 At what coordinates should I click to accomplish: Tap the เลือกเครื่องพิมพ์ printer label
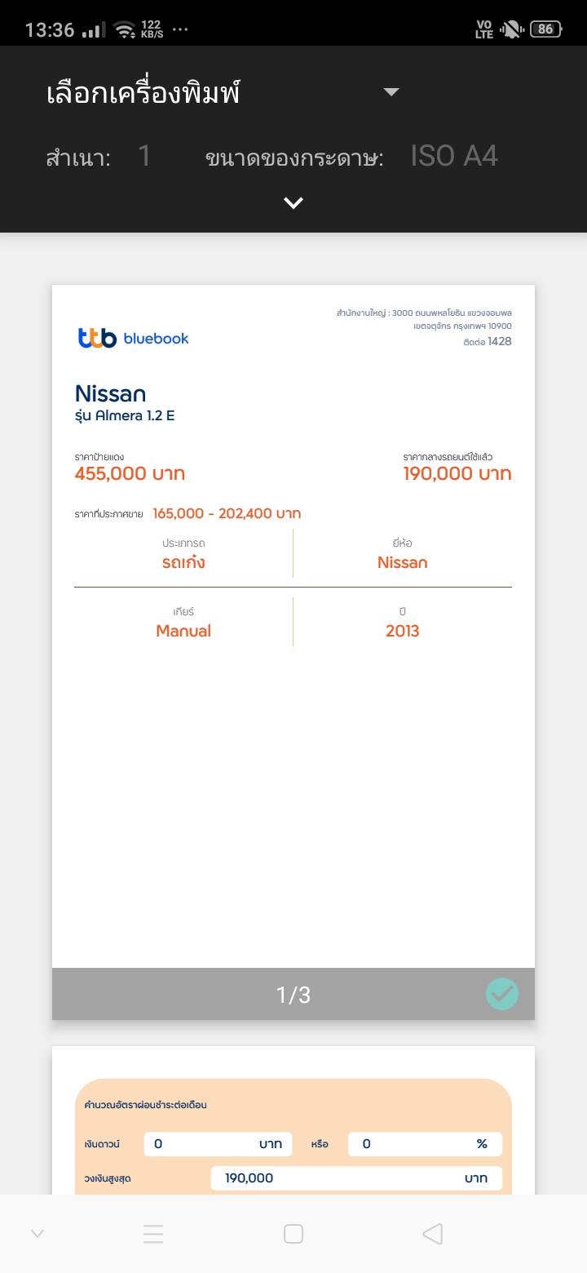[x=143, y=93]
